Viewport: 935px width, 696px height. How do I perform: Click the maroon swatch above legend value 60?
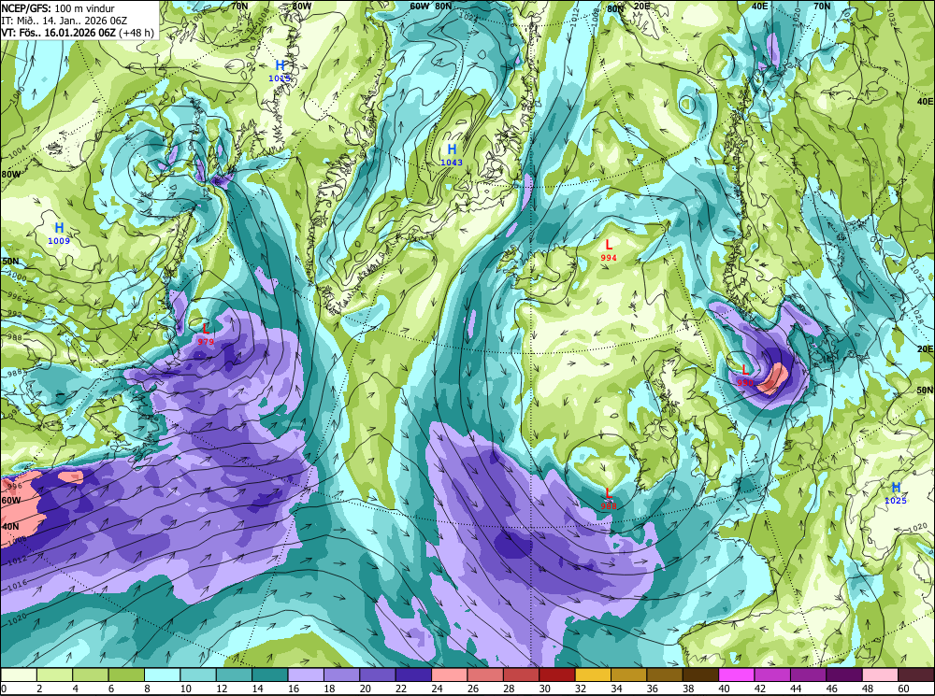click(x=915, y=675)
